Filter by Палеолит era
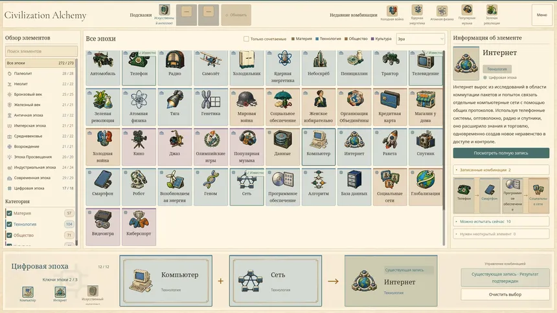This screenshot has width=557, height=313. (40, 74)
